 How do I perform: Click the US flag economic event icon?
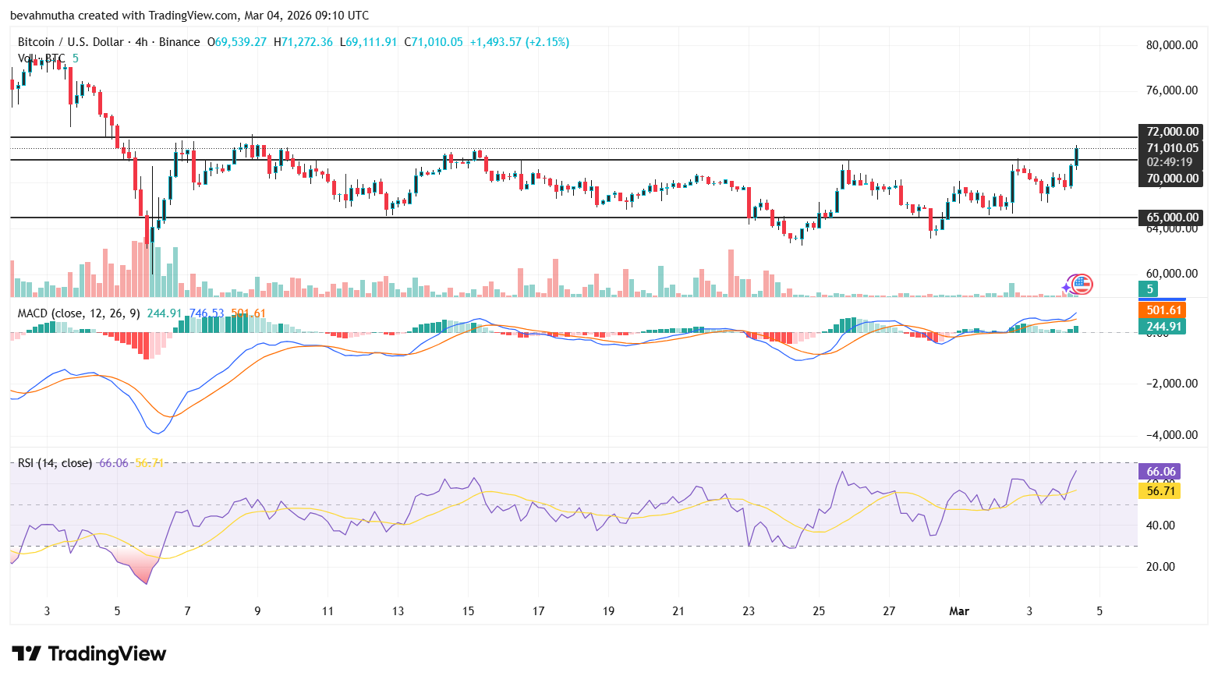coord(1082,285)
